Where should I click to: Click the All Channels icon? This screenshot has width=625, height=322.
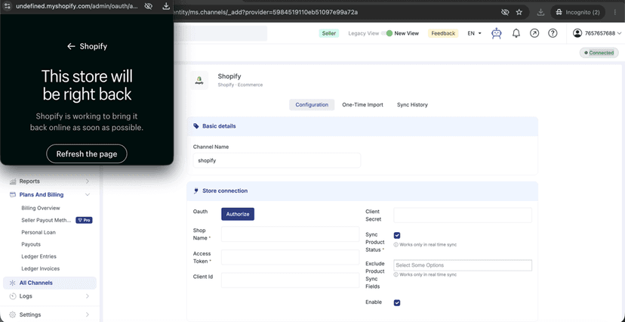click(x=12, y=283)
